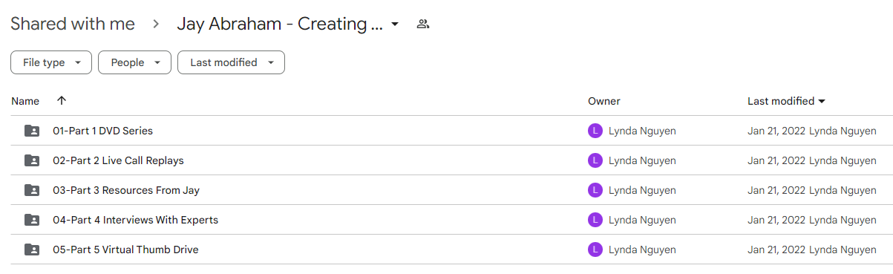
Task: Click the owner avatar for 05-Part 5 Virtual Thumb Drive
Action: coord(595,249)
